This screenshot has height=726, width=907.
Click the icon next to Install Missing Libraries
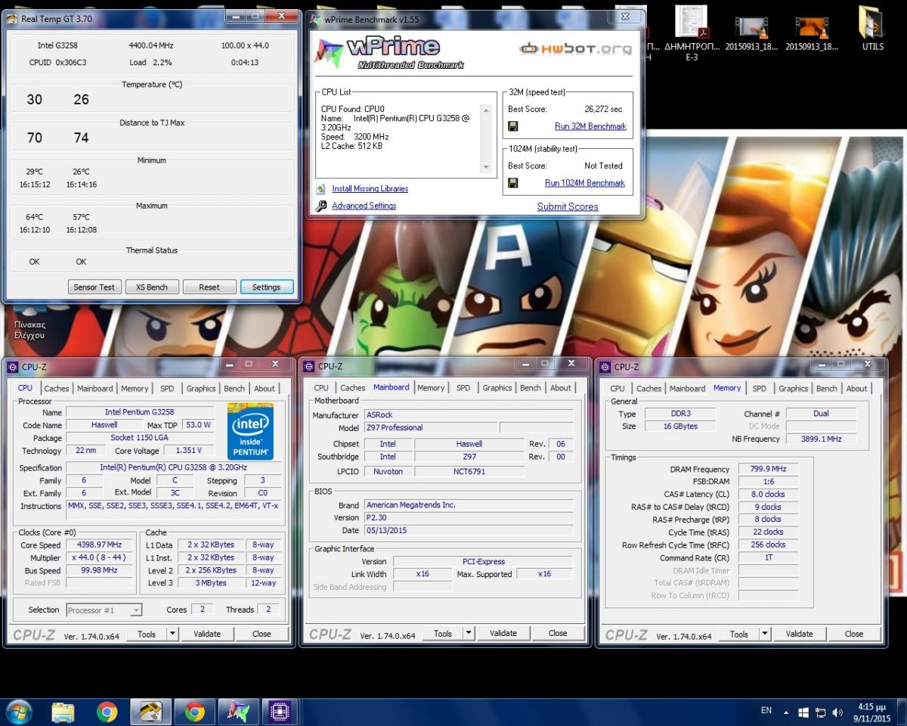(320, 189)
